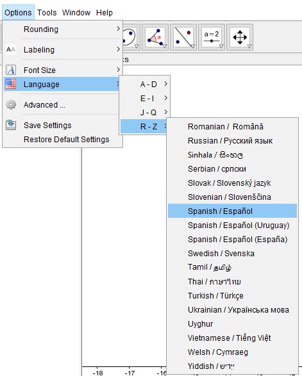Click the Advanced gear icon
This screenshot has width=302, height=376.
pyautogui.click(x=11, y=104)
